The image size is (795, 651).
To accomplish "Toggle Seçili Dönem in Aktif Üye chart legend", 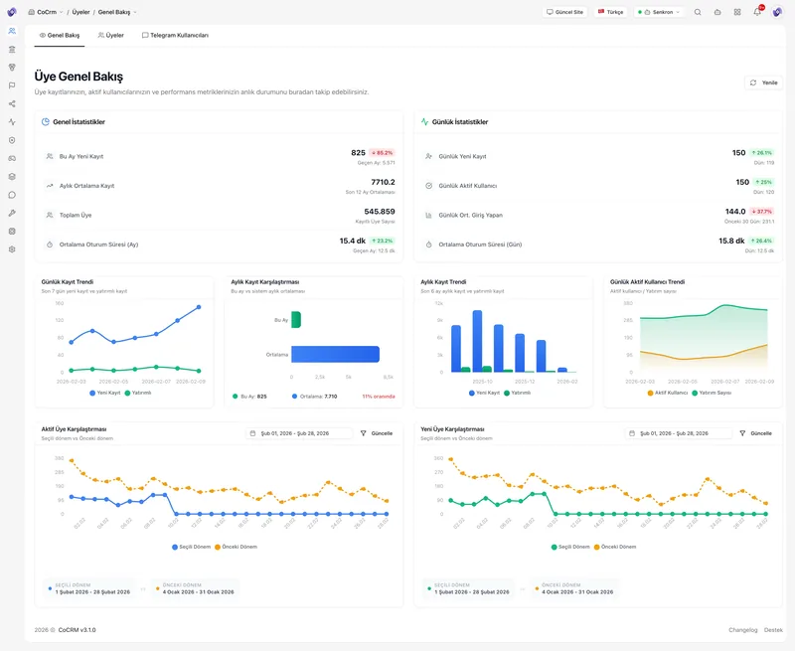I will tap(191, 547).
